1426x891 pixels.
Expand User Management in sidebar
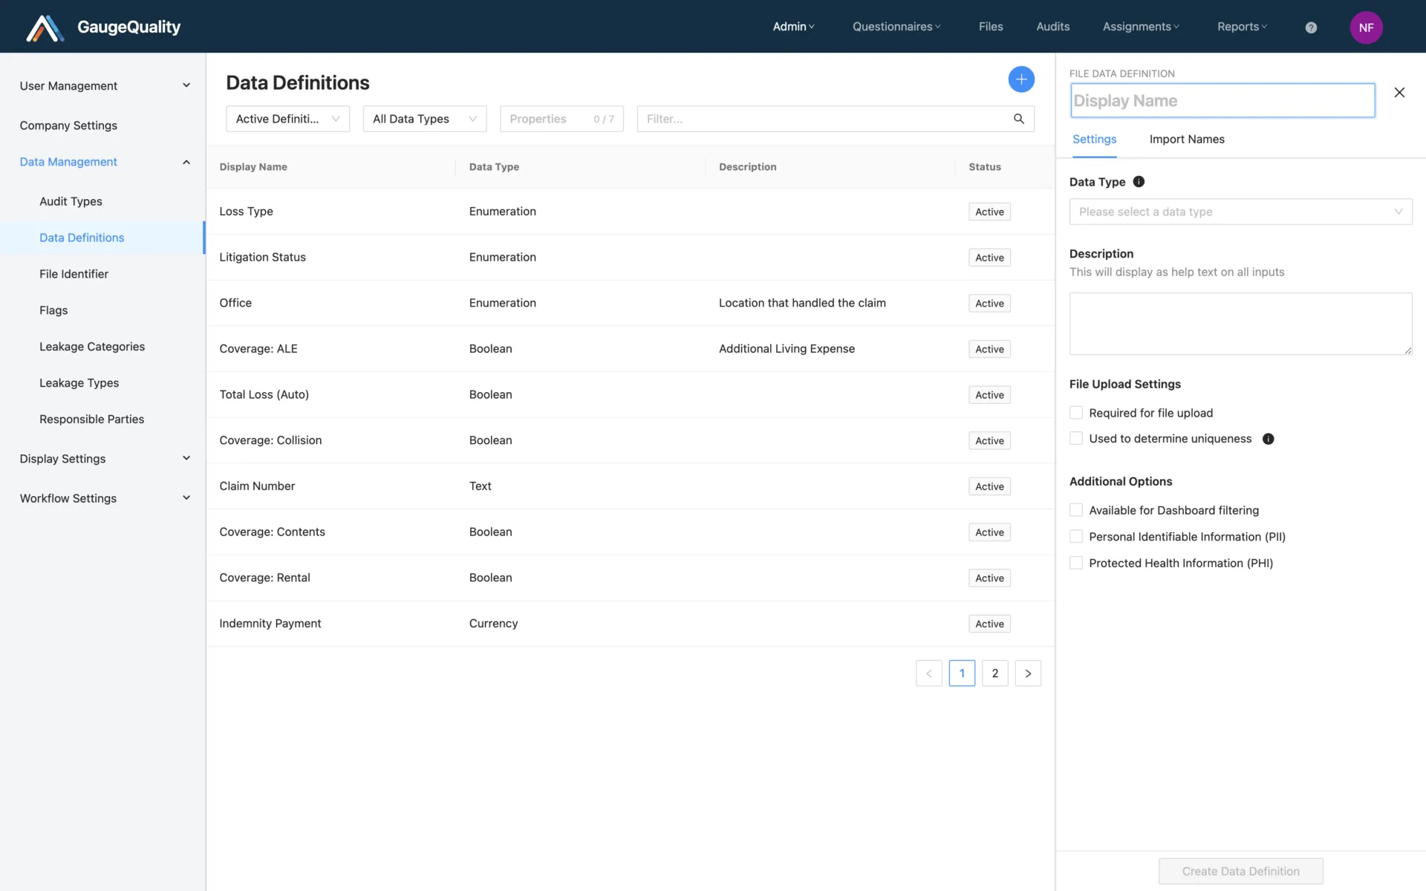point(104,86)
